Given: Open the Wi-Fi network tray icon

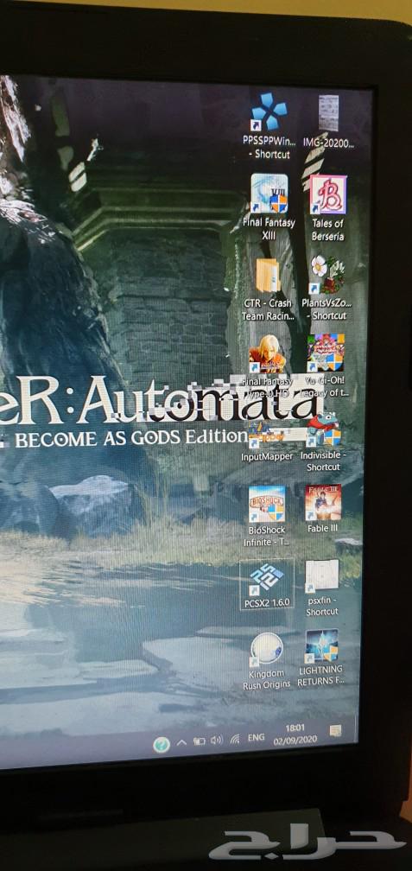Looking at the screenshot, I should [x=235, y=739].
